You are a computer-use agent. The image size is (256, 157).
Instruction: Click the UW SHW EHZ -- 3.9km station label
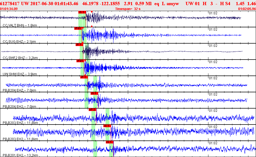pos(20,74)
